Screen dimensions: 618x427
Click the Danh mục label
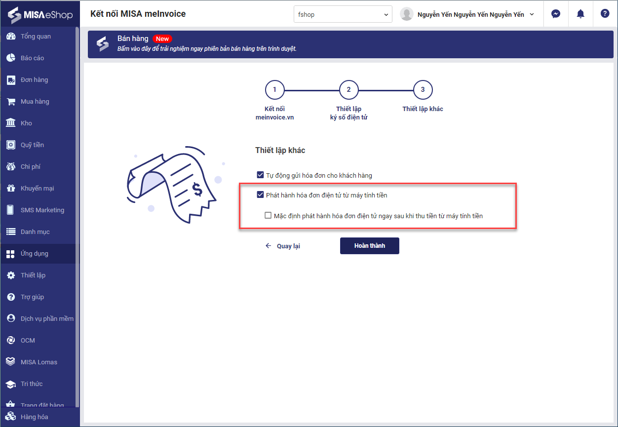[35, 232]
